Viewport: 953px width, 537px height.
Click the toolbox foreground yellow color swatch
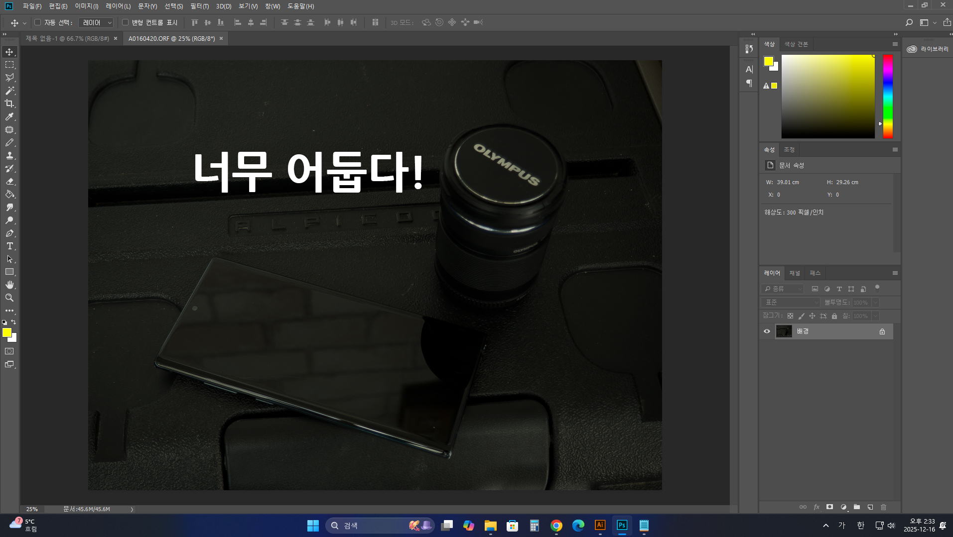pos(6,332)
